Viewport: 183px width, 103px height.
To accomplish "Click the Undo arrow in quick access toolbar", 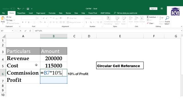I will tap(18, 9).
